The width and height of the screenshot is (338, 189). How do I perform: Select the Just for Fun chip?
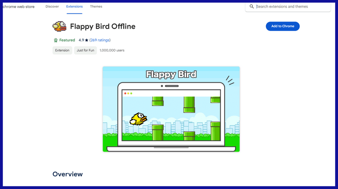(86, 50)
